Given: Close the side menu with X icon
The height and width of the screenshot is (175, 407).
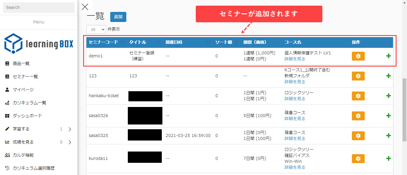Looking at the screenshot, I should (x=85, y=7).
